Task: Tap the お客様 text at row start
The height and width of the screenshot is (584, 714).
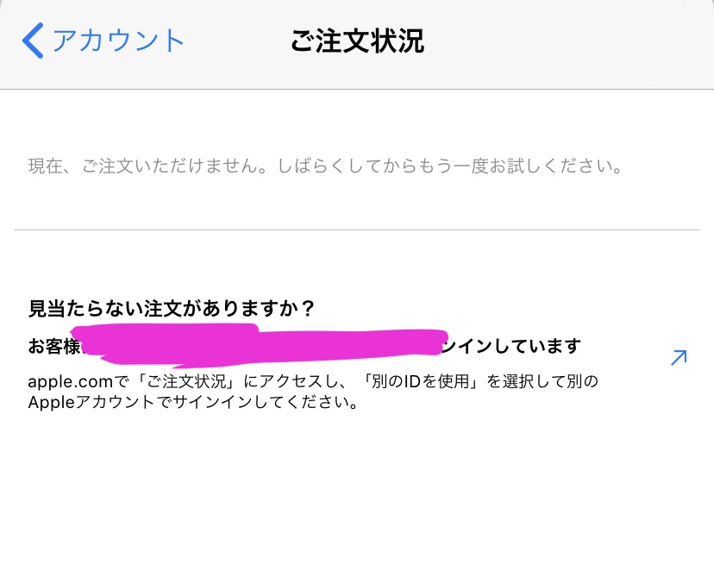Action: [x=53, y=346]
